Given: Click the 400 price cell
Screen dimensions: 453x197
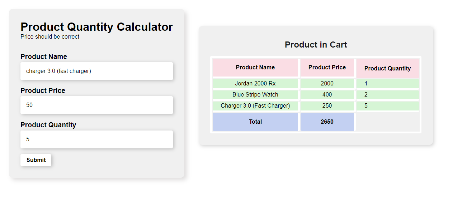Looking at the screenshot, I should (x=327, y=95).
